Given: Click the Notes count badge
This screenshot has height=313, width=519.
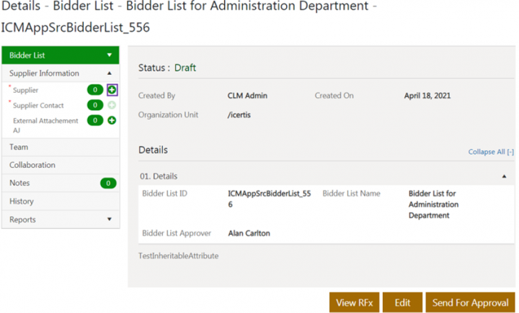Looking at the screenshot, I should coord(107,183).
